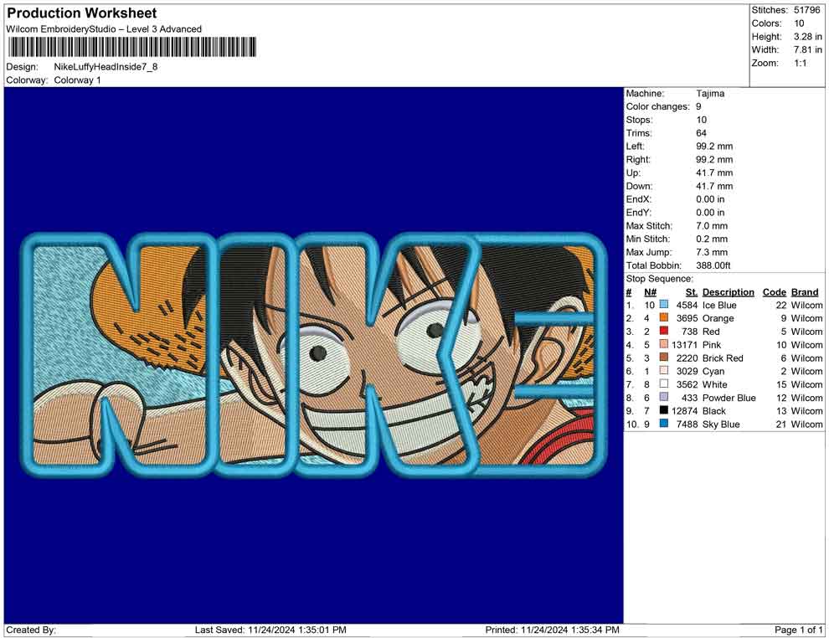Click the Red color swatch
This screenshot has height=638, width=829.
663,331
